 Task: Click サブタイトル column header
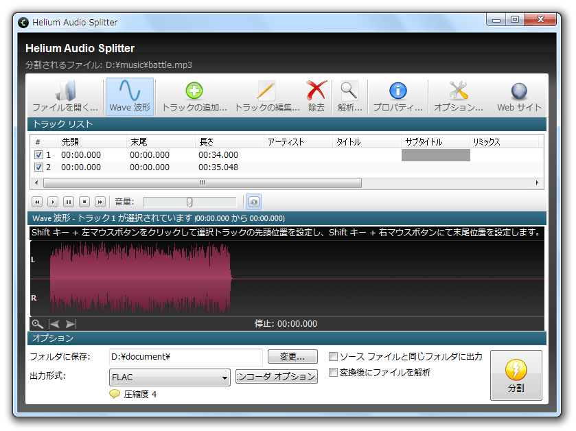436,141
